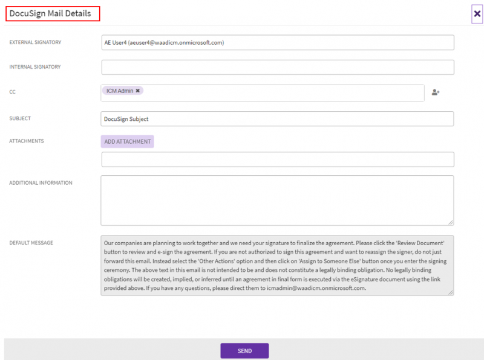The image size is (484, 360).
Task: Click the Send button
Action: [244, 351]
